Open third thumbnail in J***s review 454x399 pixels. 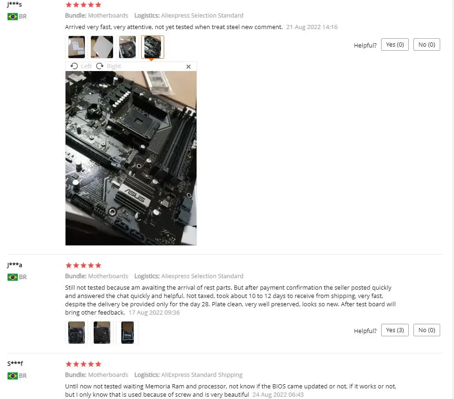tap(127, 47)
